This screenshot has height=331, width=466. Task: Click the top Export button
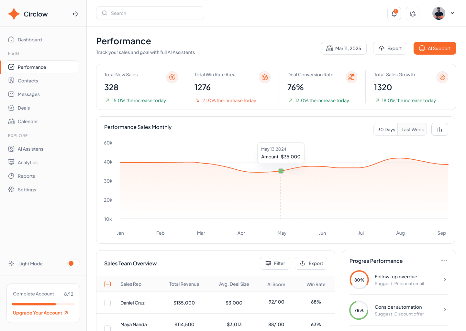[390, 48]
